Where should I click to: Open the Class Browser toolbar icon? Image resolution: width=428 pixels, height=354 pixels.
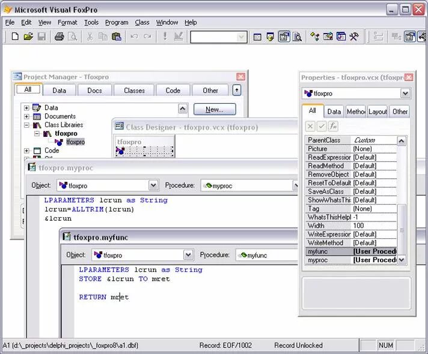pyautogui.click(x=315, y=37)
